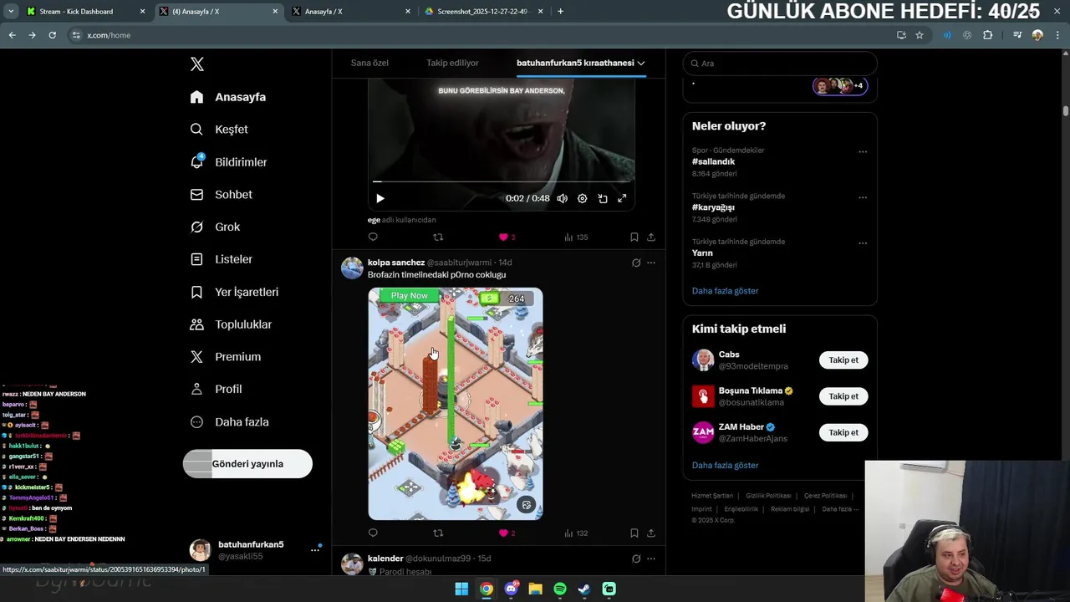Follow ZAM Haber with Takip et
Image resolution: width=1070 pixels, height=602 pixels.
pyautogui.click(x=843, y=432)
